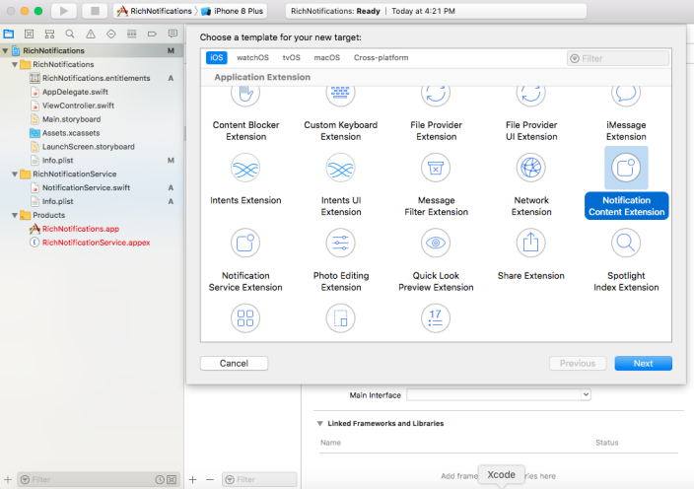Select the four-squares grid template icon

(x=245, y=317)
